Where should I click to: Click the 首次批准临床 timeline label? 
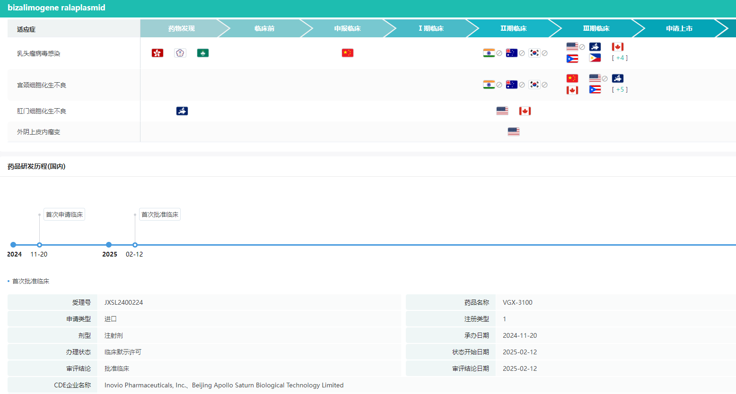[160, 214]
